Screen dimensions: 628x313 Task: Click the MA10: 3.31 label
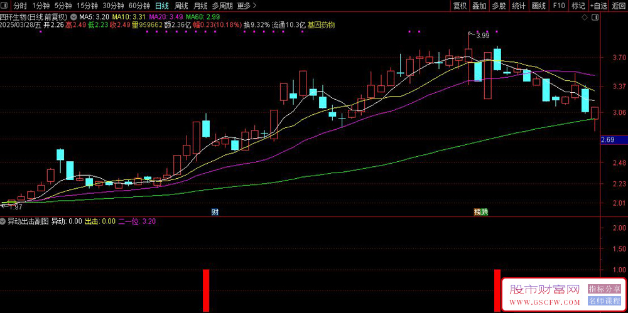129,17
